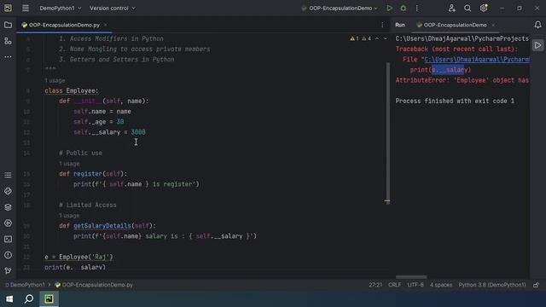Switch to PyCharm taskbar icon

[49, 299]
